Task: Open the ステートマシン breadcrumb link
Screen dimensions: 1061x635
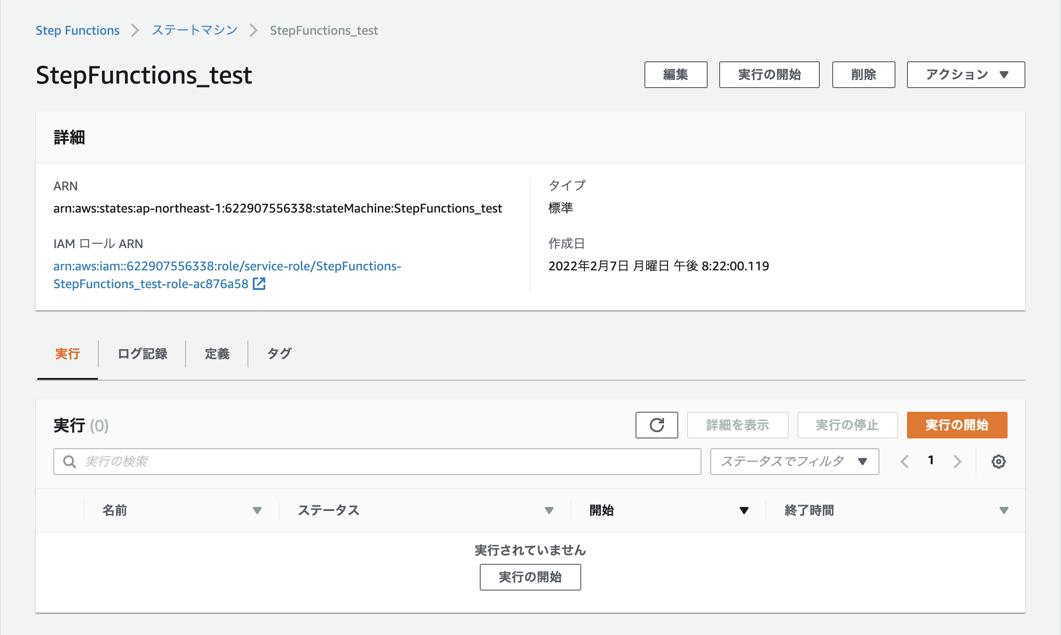Action: [x=194, y=30]
